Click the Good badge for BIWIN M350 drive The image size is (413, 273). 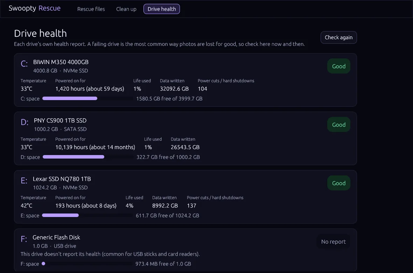pyautogui.click(x=339, y=66)
